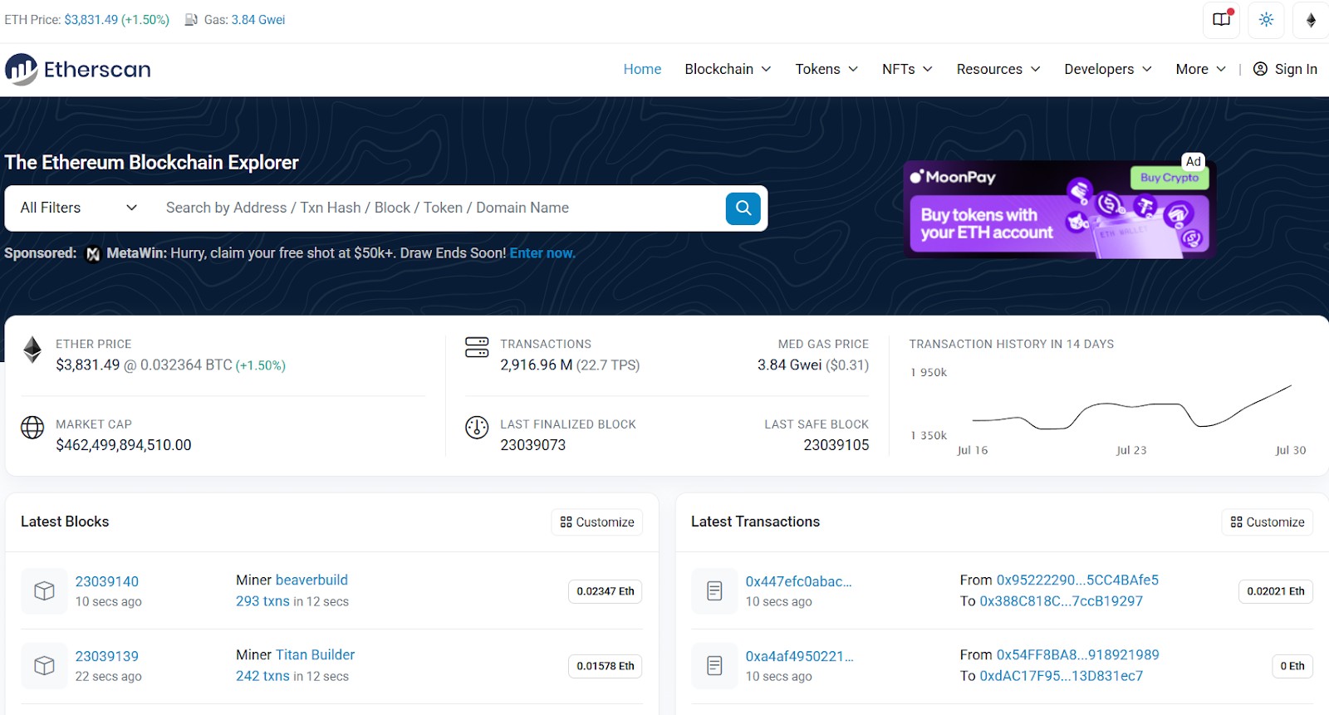Expand the Blockchain menu
Viewport: 1329px width, 715px height.
(x=728, y=69)
